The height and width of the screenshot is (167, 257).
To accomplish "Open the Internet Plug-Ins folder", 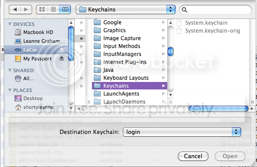I will (x=129, y=62).
